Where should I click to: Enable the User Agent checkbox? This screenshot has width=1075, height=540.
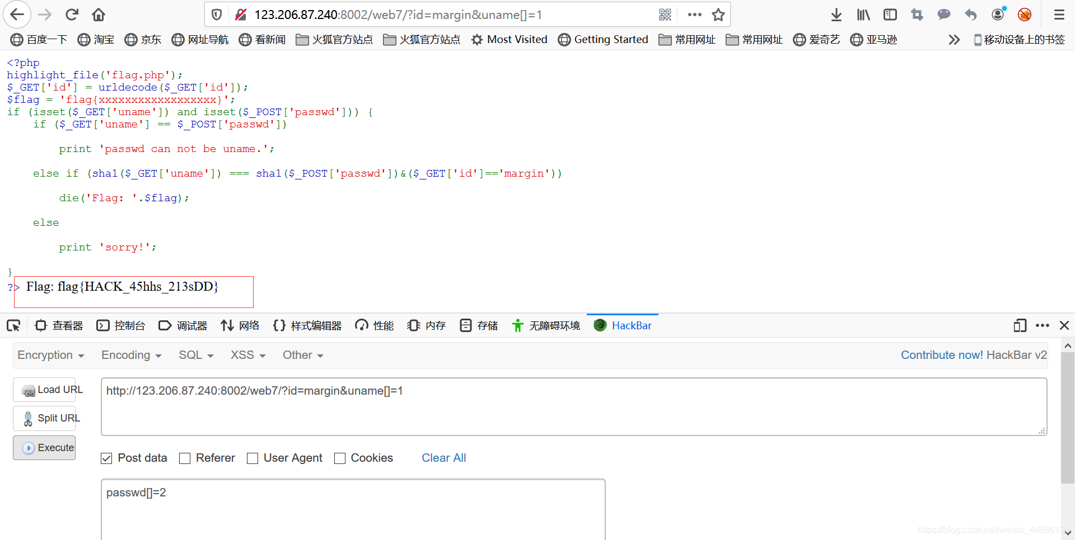pos(253,458)
